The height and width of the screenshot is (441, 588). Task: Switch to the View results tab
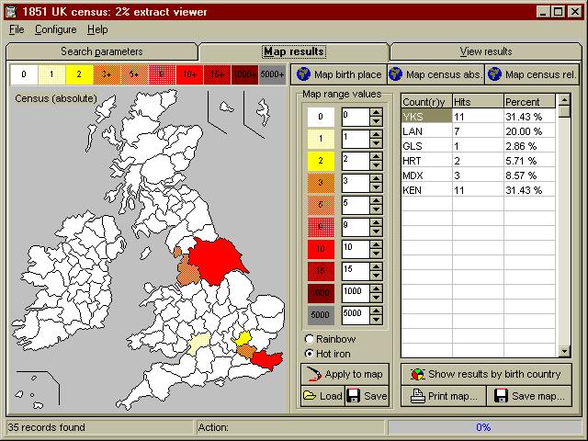click(485, 51)
